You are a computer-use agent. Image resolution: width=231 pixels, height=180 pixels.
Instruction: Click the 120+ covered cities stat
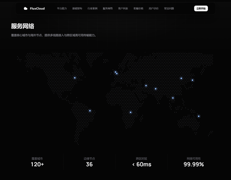point(37,164)
